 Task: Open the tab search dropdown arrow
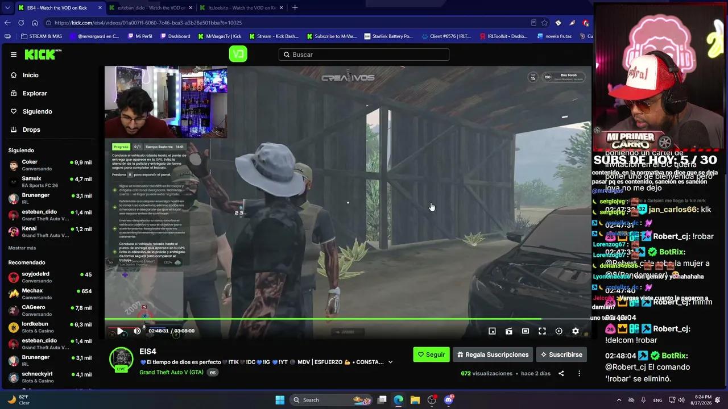tap(7, 8)
